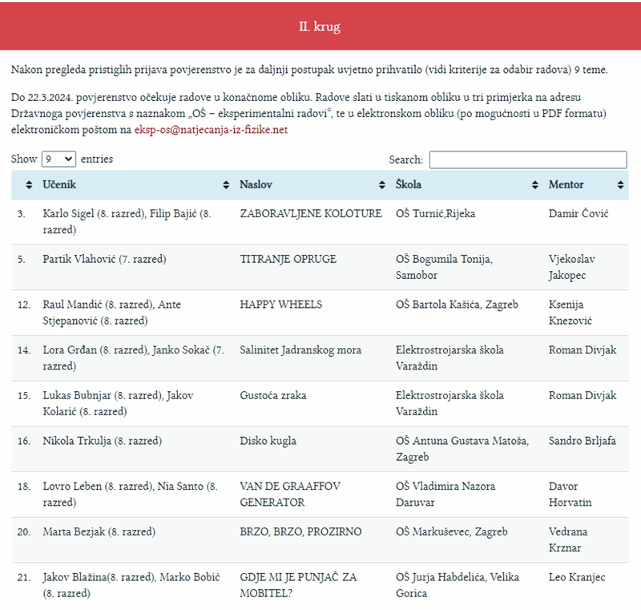Sort by the Mentor column header
The height and width of the screenshot is (610, 641).
click(586, 185)
